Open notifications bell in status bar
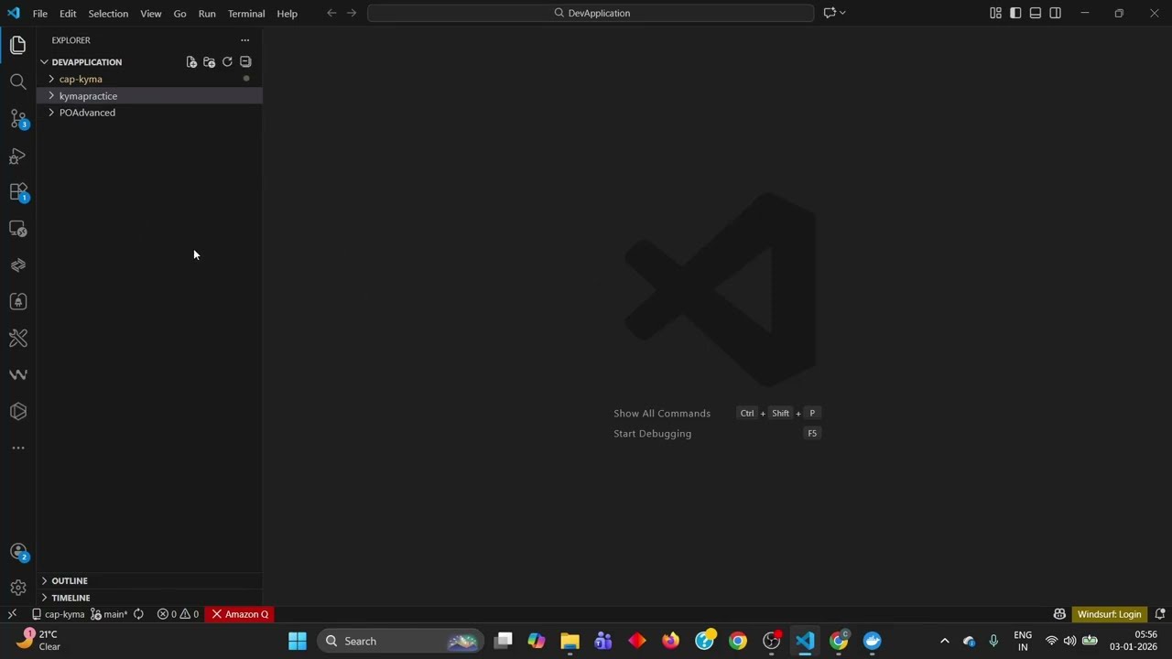Viewport: 1172px width, 659px height. 1160,614
